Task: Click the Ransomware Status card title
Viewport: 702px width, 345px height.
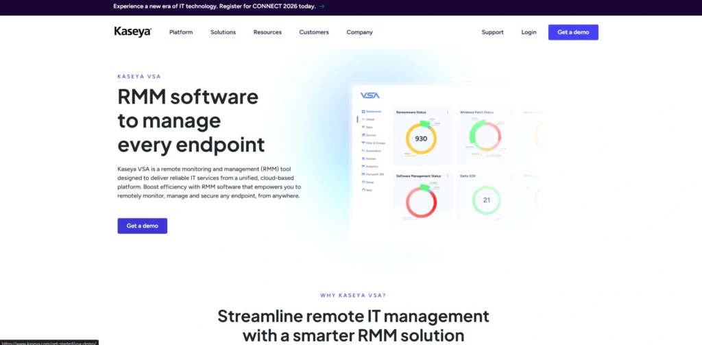Action: 411,112
